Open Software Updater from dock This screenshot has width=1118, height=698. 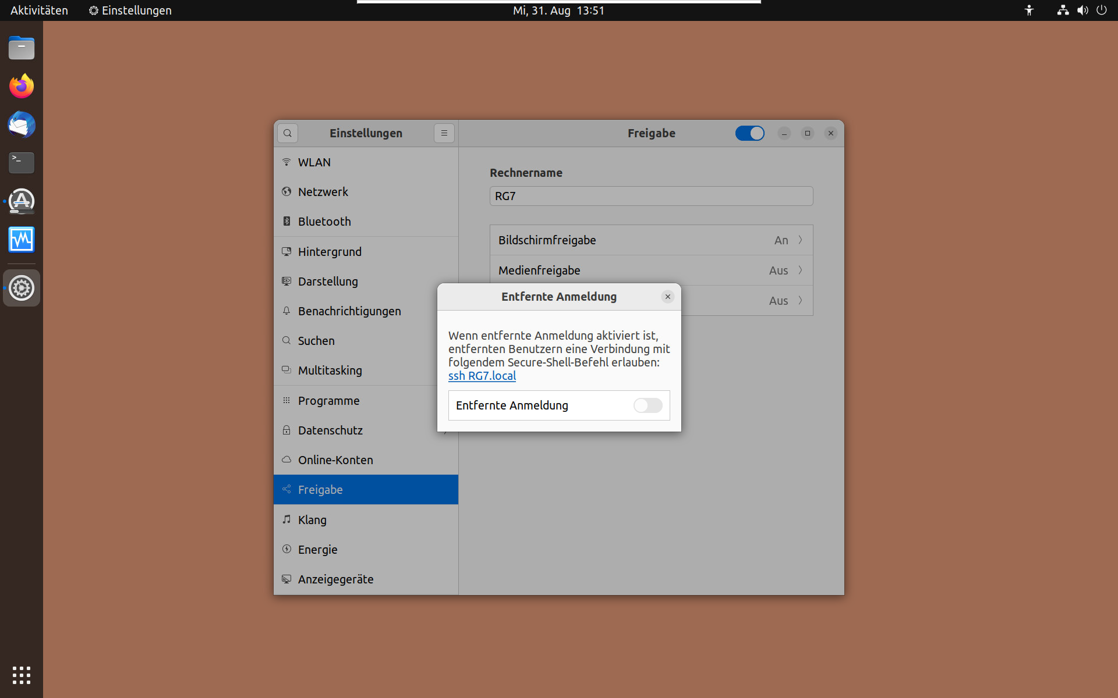coord(22,201)
